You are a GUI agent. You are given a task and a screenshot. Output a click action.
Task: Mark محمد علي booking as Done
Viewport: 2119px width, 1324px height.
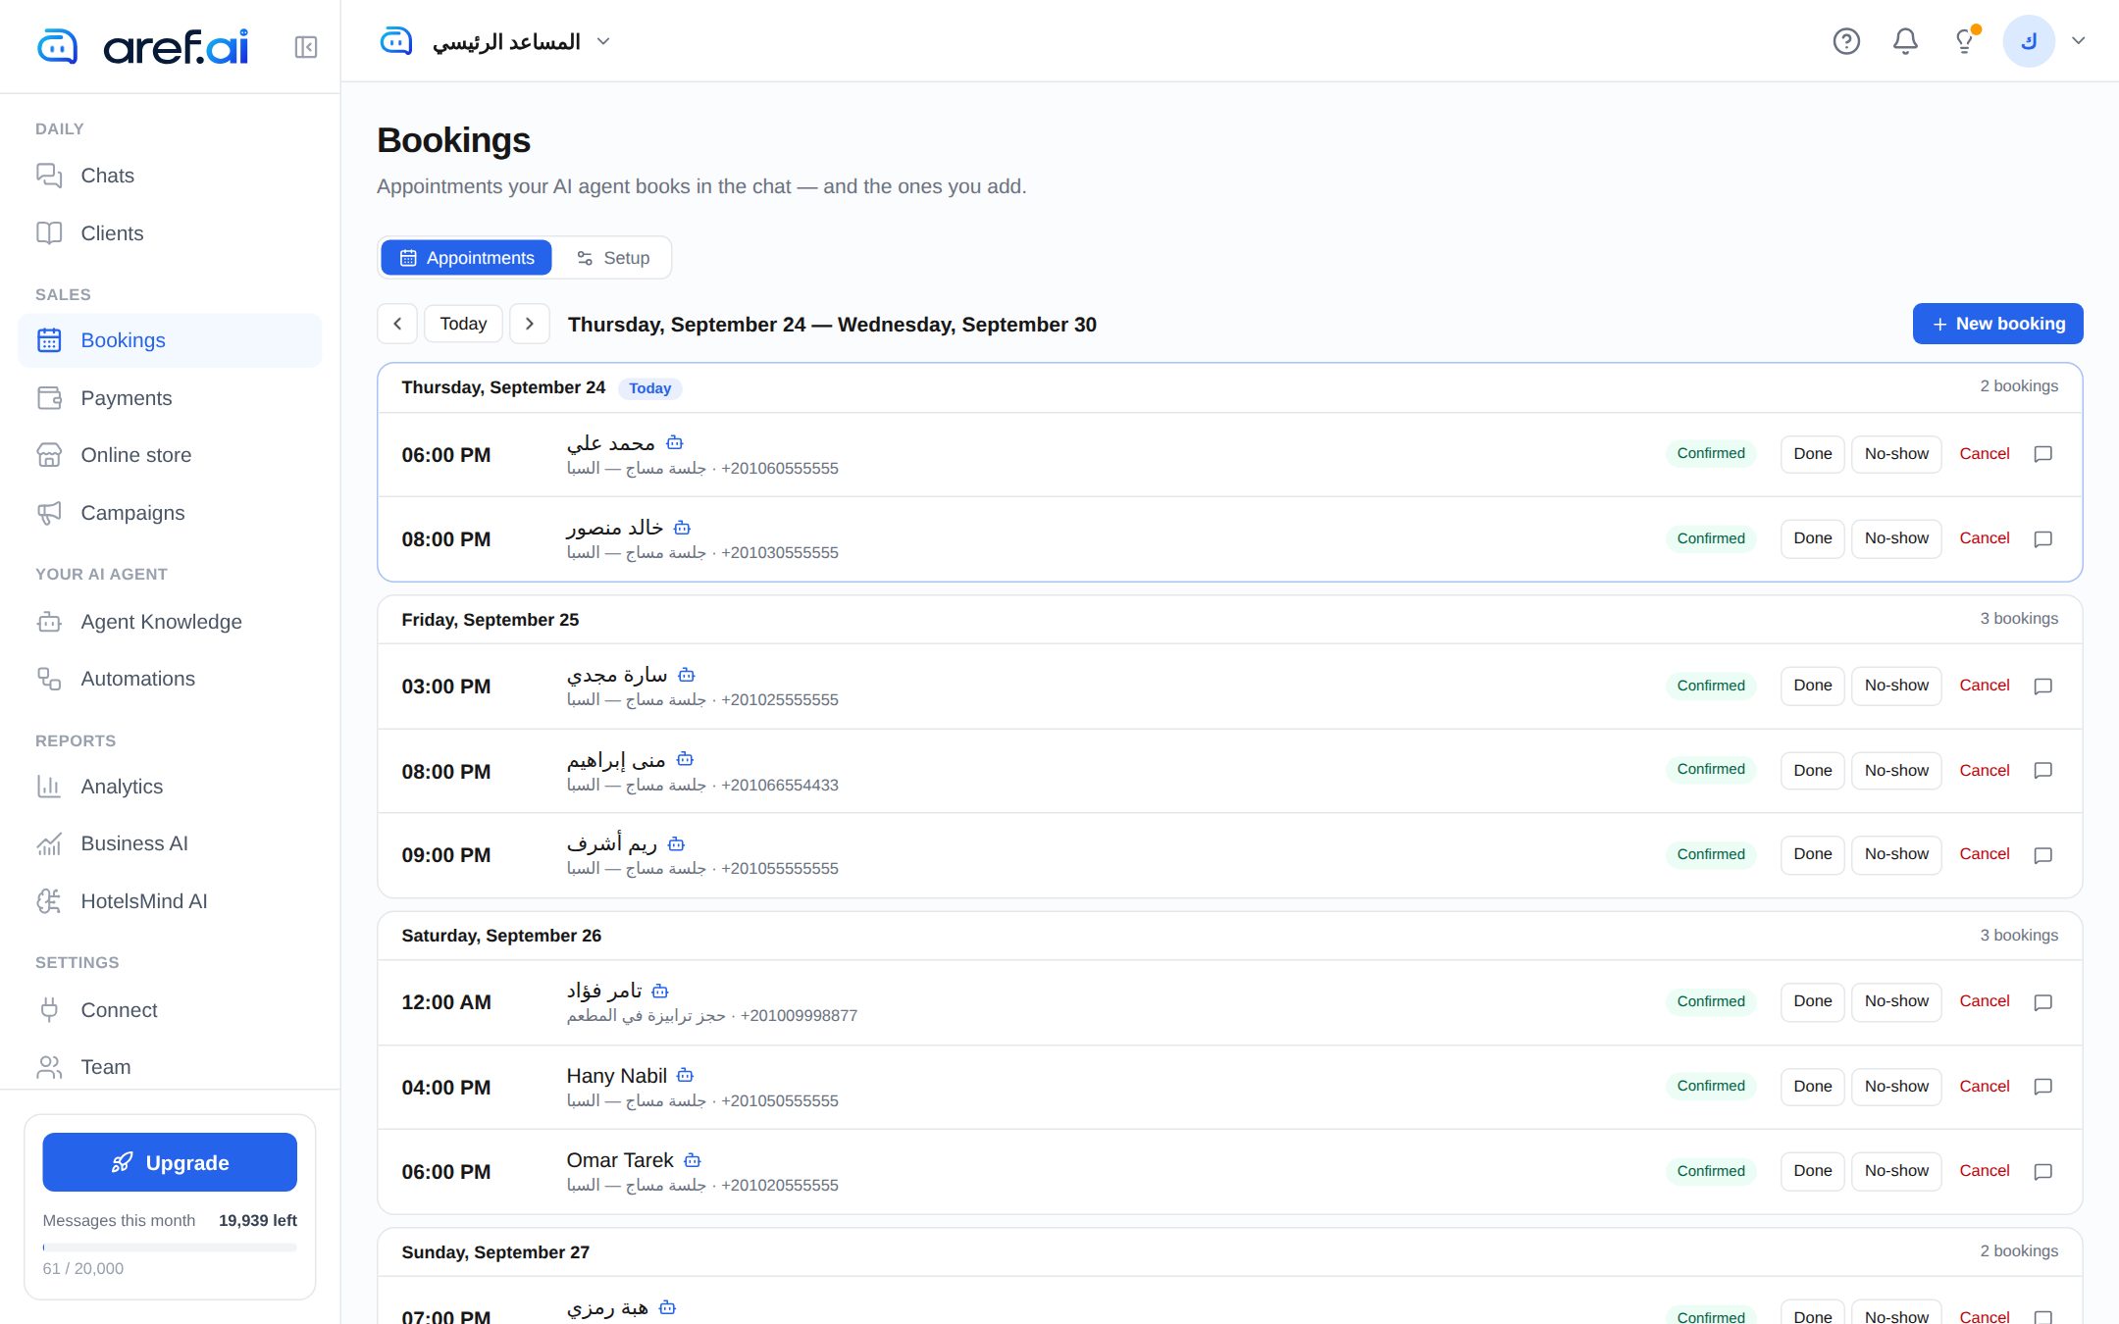tap(1812, 454)
